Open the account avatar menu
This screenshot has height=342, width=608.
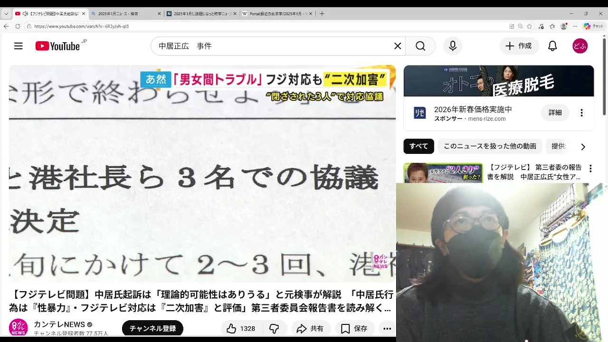click(580, 46)
